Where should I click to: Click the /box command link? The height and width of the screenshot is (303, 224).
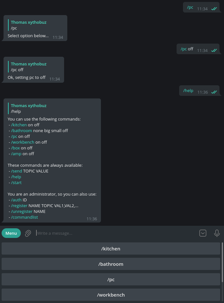[x=15, y=148]
